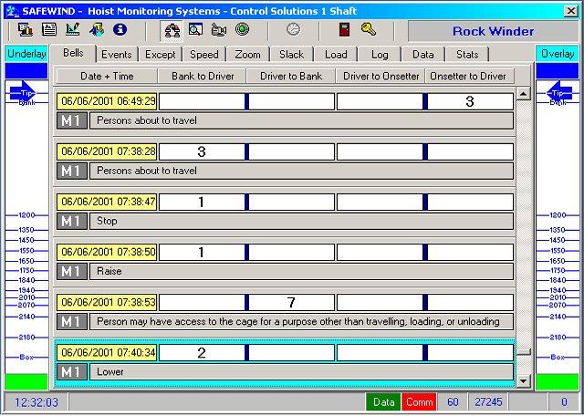Select the Stats tab

(x=467, y=55)
